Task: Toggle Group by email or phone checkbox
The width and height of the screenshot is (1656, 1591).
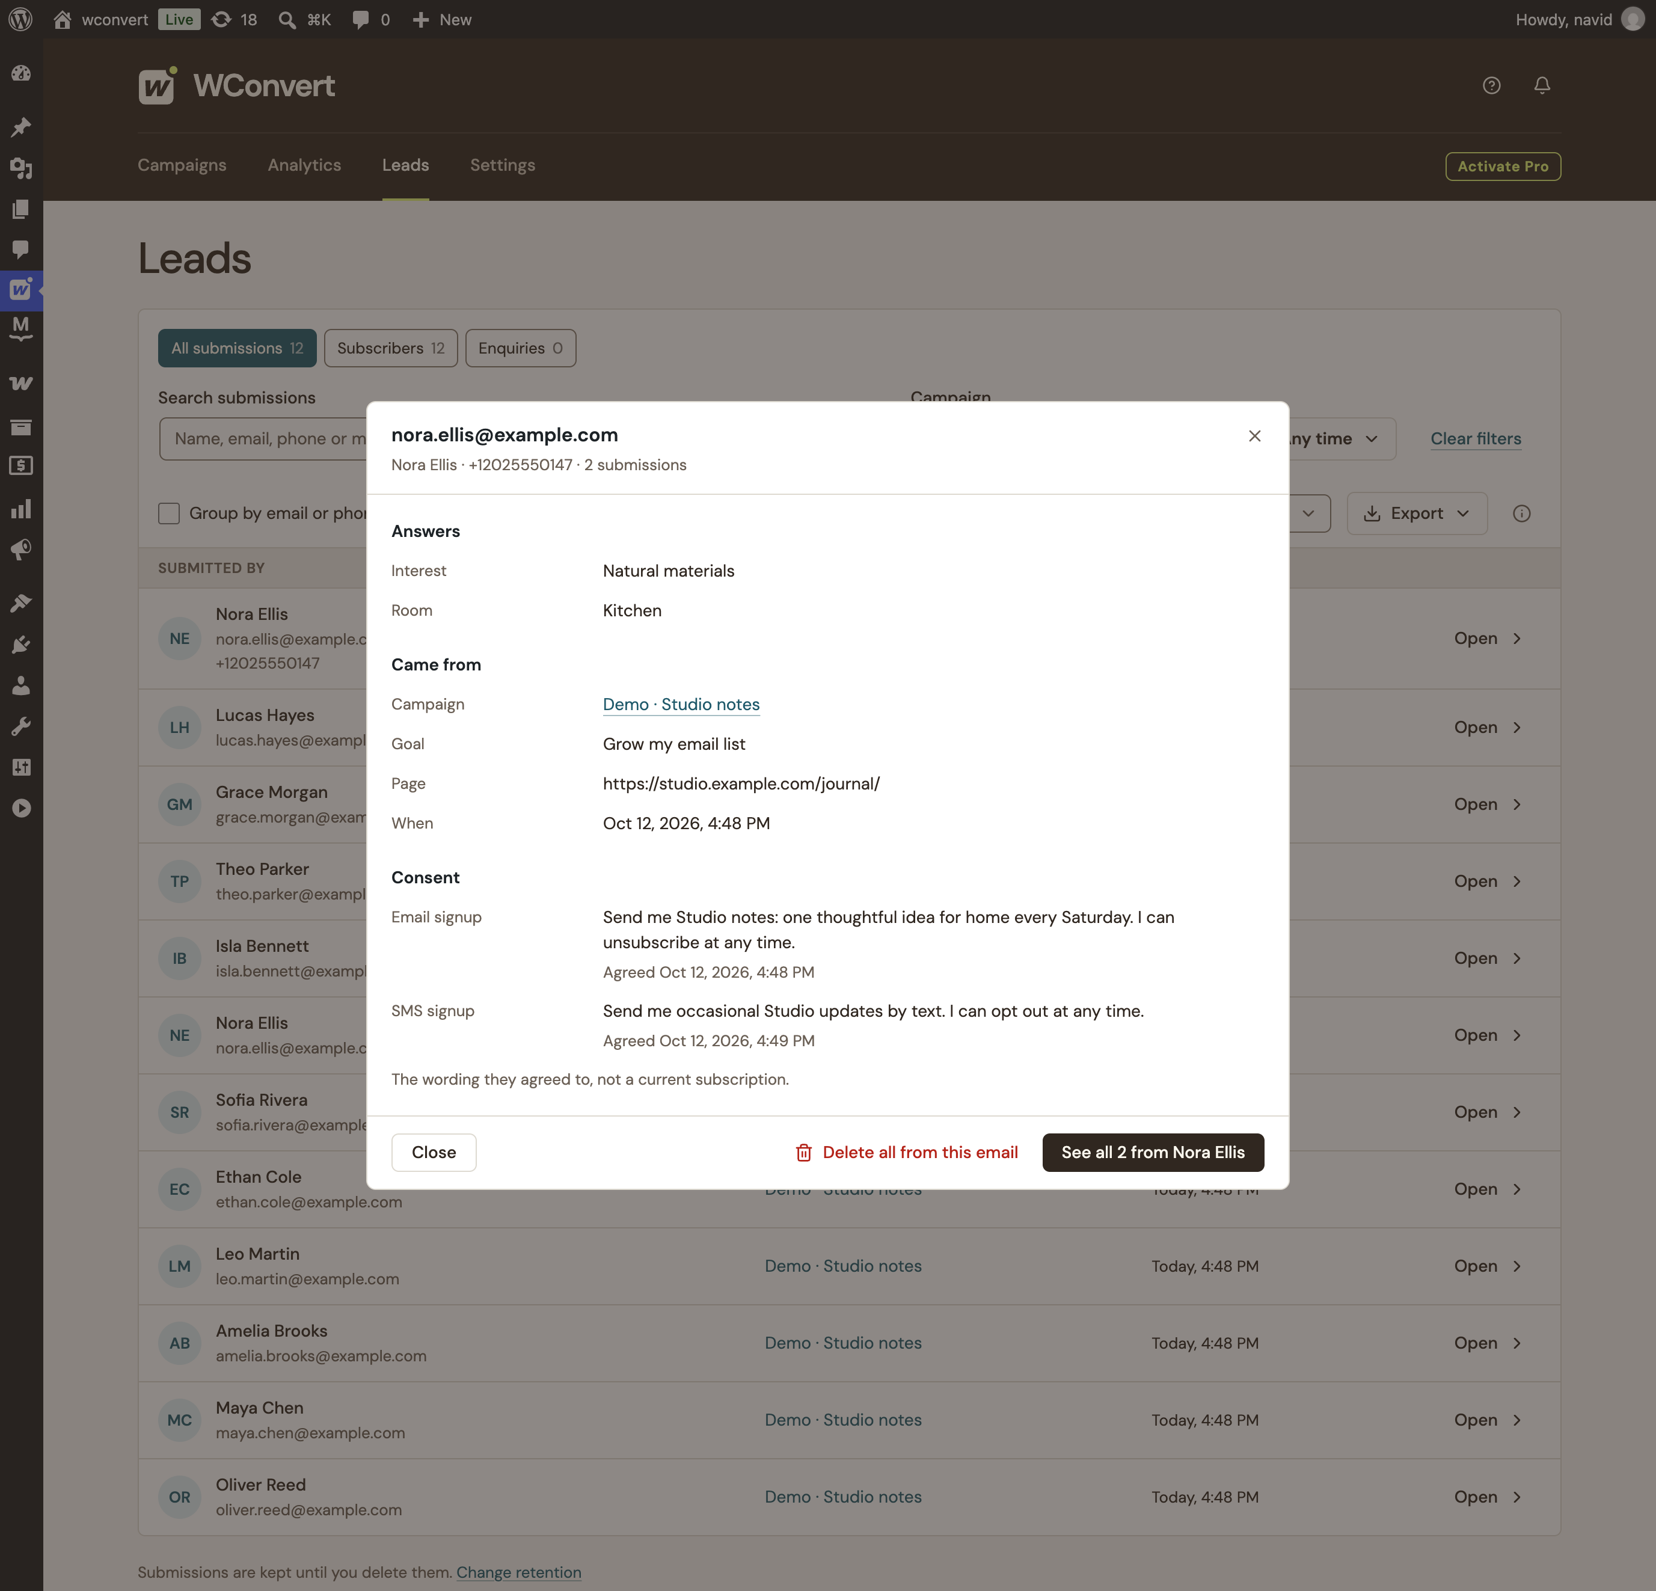Action: pyautogui.click(x=169, y=513)
